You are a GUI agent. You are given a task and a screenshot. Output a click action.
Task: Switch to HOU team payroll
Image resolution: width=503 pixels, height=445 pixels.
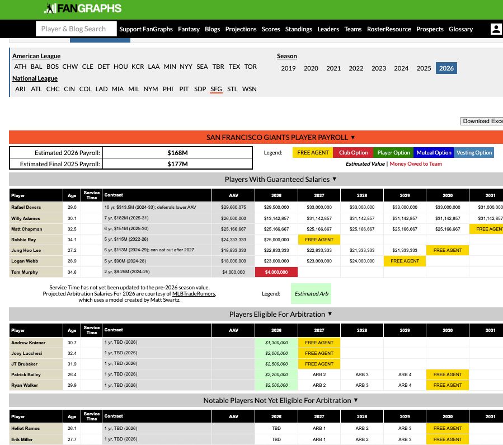click(x=121, y=67)
